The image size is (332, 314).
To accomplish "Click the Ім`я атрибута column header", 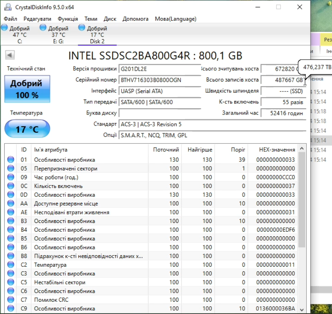I will [x=90, y=150].
